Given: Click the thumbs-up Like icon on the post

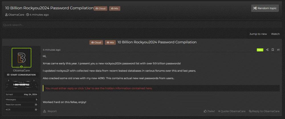Looking at the screenshot, I should pos(205,111).
